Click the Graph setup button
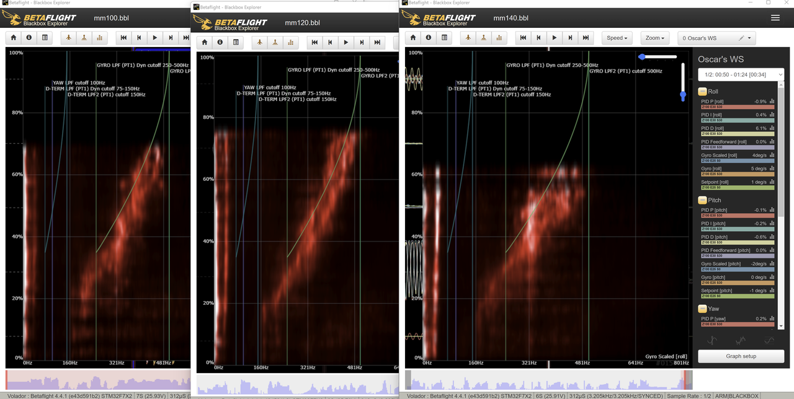The height and width of the screenshot is (399, 794). 741,356
